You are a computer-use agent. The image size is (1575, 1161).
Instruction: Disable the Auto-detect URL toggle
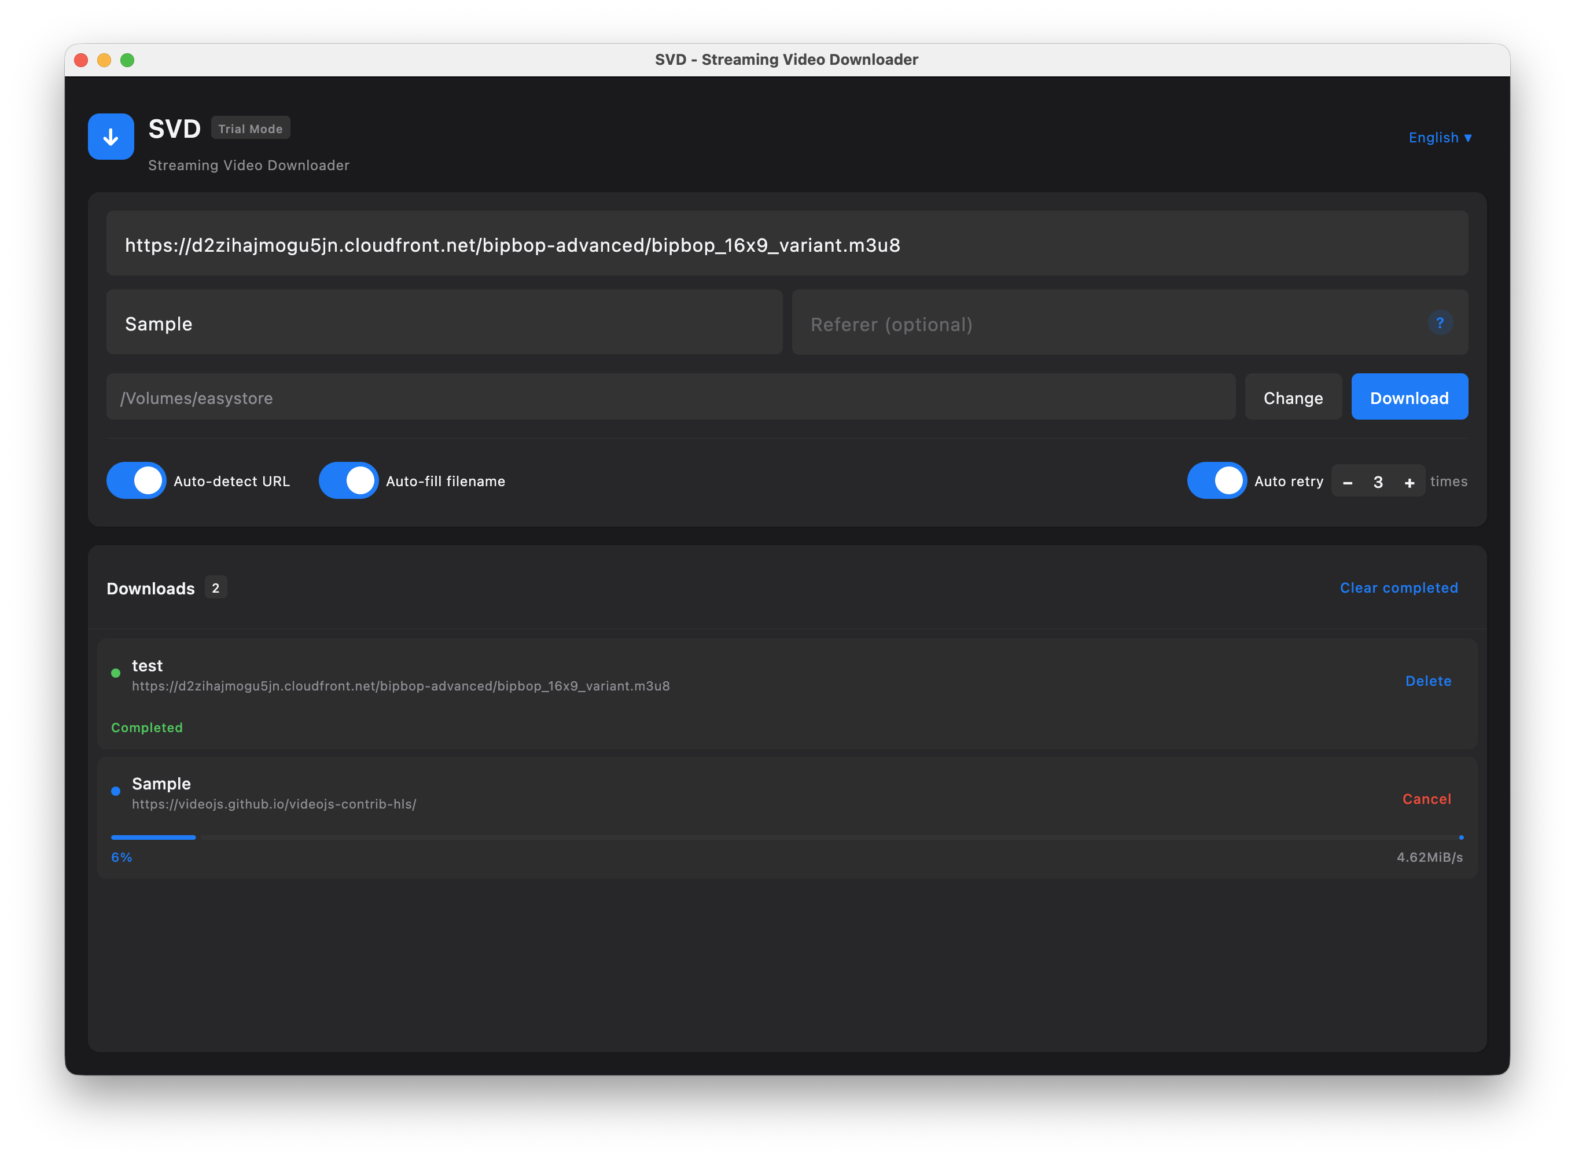click(x=135, y=480)
